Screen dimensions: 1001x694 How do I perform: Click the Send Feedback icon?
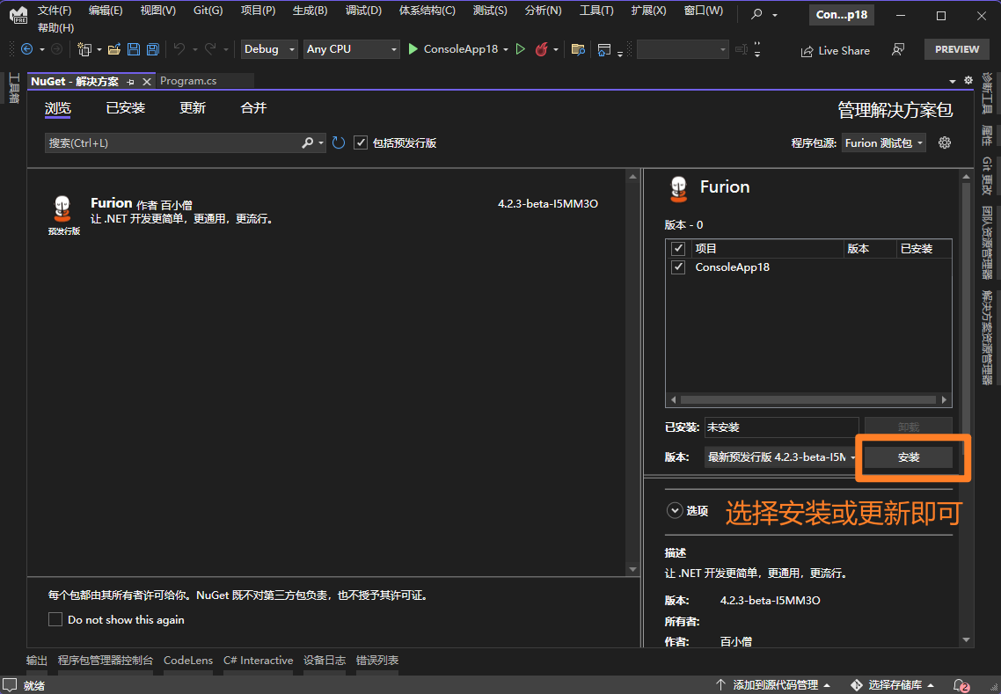coord(898,50)
